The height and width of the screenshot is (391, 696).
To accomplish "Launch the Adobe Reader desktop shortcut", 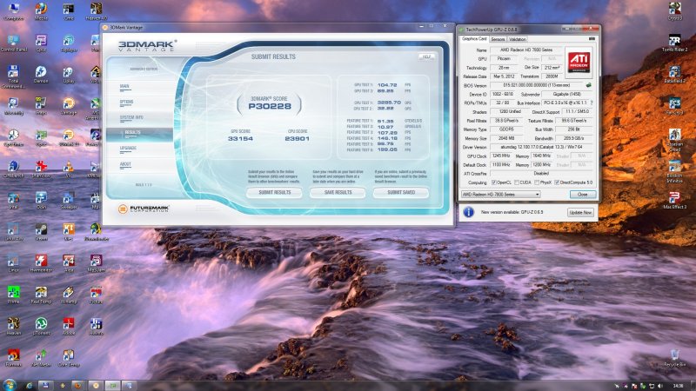I will pos(69,326).
